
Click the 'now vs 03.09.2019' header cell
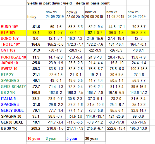[138, 13]
